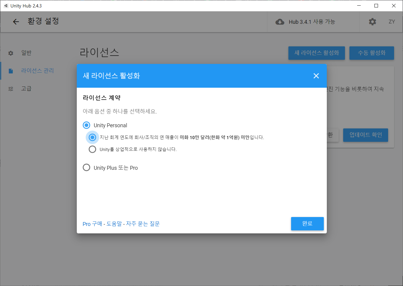Click the 완료 button
The width and height of the screenshot is (403, 286).
tap(307, 224)
